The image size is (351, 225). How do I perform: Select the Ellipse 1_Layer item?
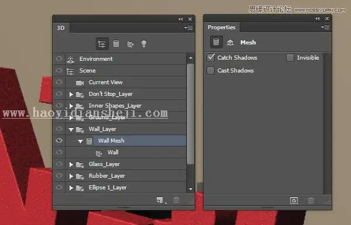[126, 188]
